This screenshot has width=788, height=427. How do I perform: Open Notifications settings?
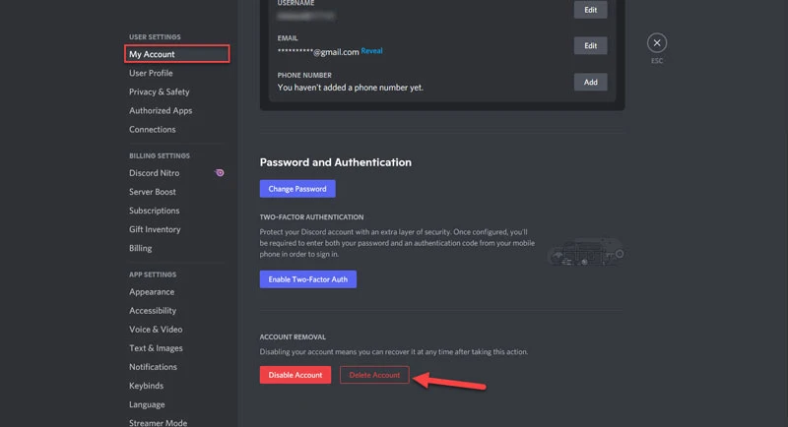coord(153,367)
